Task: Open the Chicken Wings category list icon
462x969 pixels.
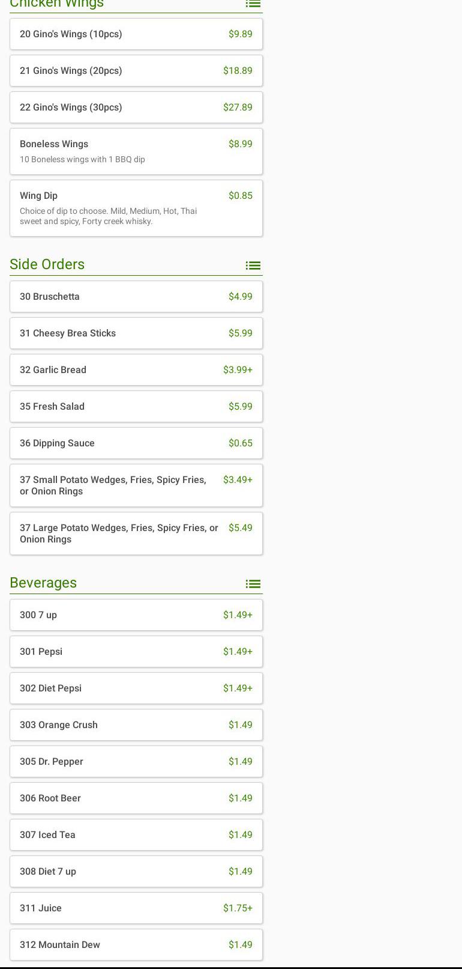Action: (253, 4)
